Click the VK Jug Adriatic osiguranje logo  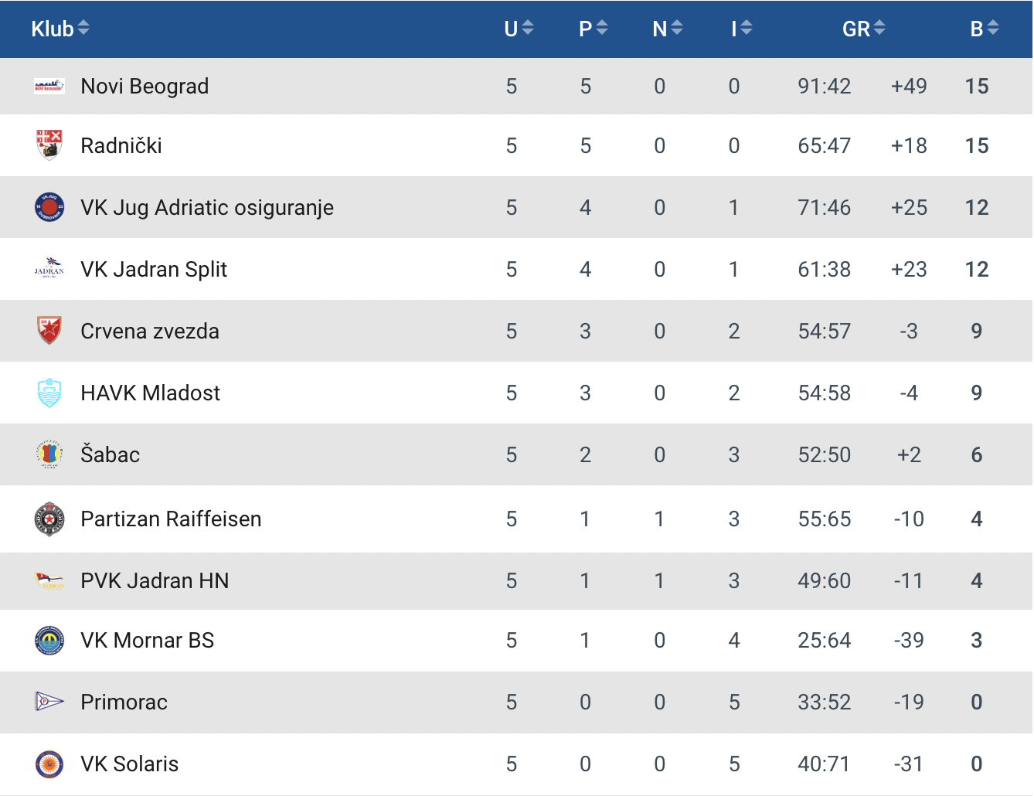click(49, 207)
